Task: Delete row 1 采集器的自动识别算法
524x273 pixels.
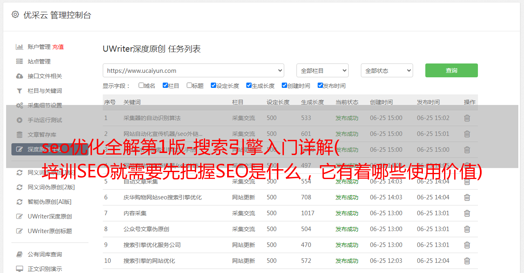Action: coord(467,118)
